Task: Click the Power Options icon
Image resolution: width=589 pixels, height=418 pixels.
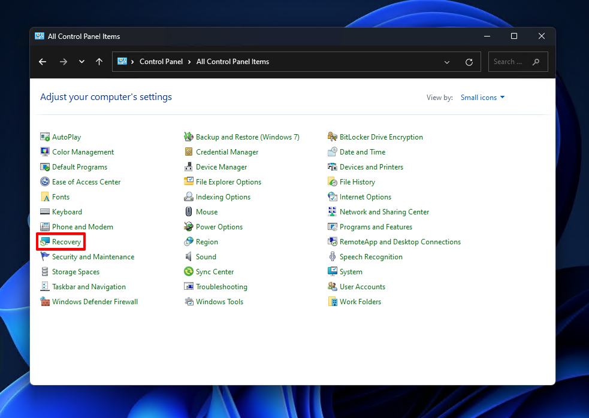Action: click(189, 227)
